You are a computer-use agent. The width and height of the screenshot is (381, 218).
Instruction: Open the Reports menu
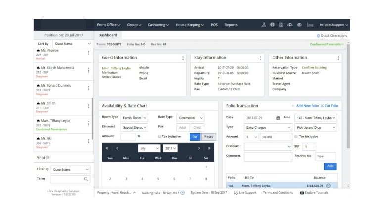click(x=231, y=25)
